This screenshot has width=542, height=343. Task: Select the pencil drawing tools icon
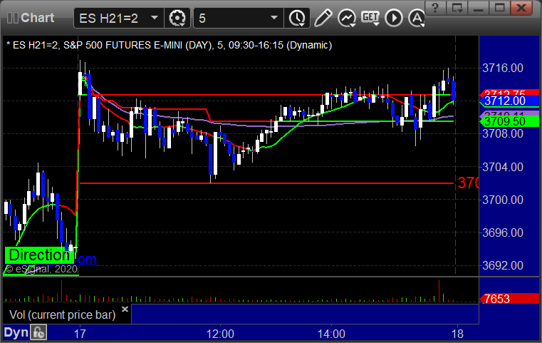(323, 18)
